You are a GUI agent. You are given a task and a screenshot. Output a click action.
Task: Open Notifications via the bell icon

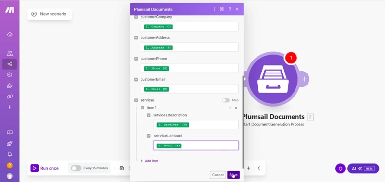coord(10,154)
